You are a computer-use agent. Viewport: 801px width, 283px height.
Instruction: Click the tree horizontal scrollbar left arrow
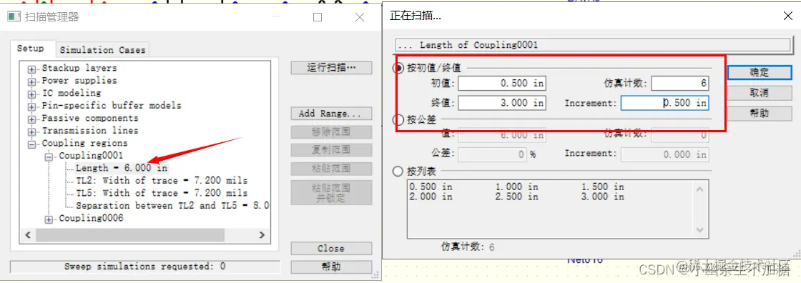pos(28,236)
